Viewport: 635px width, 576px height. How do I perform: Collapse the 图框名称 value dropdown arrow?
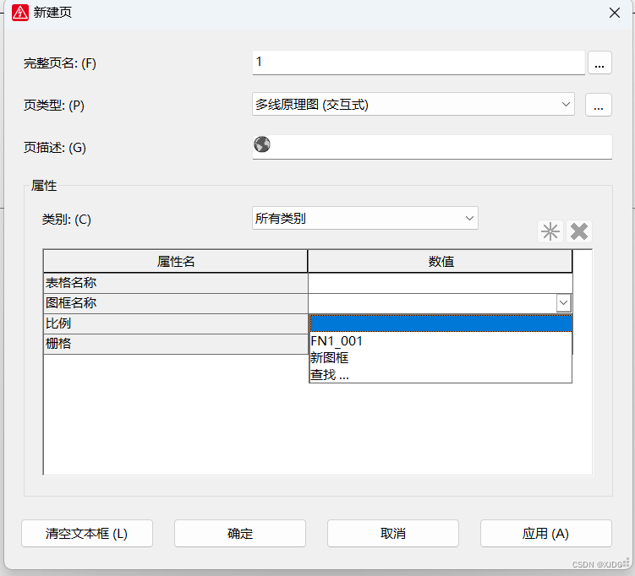point(563,302)
